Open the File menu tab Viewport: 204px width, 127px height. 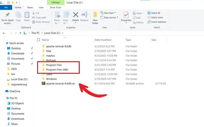pyautogui.click(x=6, y=8)
